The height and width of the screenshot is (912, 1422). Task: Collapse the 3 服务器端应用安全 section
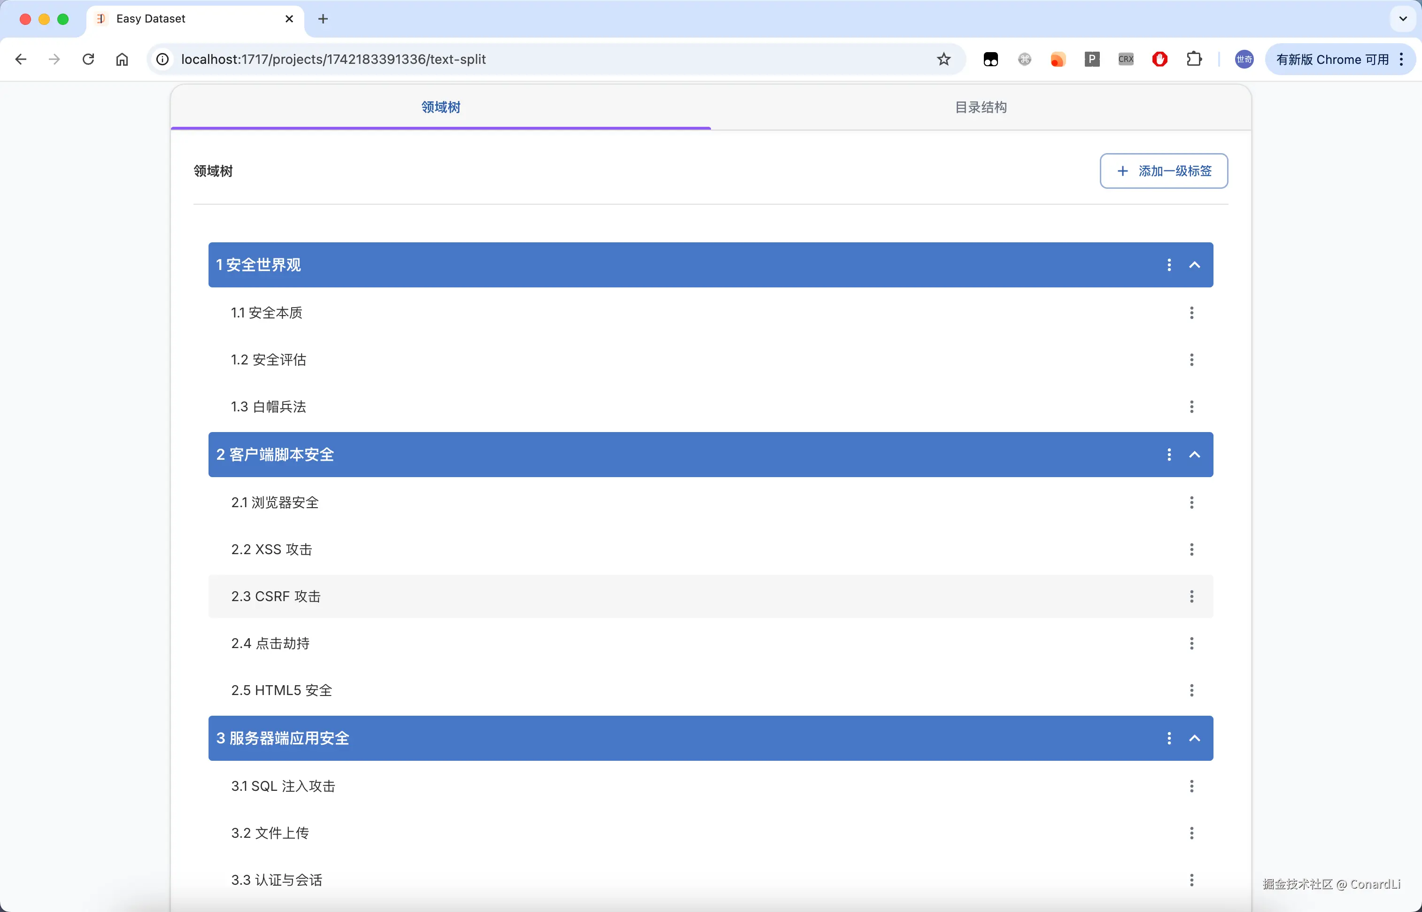click(x=1195, y=738)
